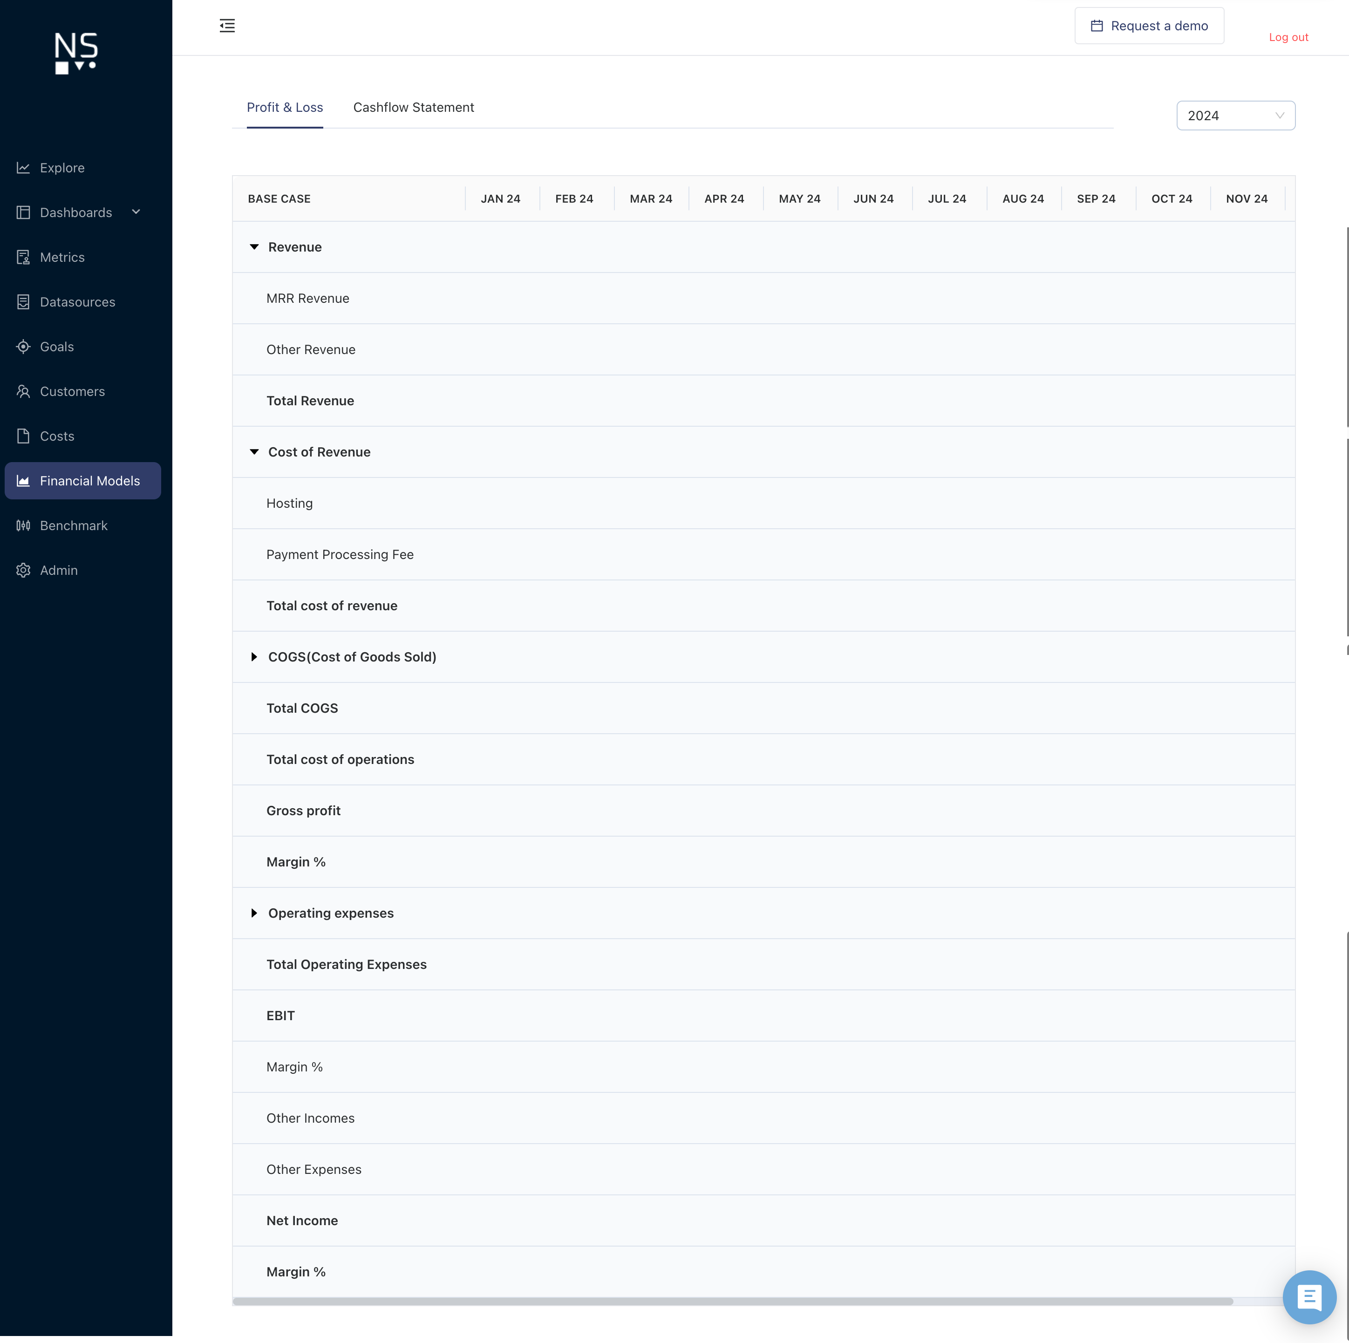The image size is (1349, 1343).
Task: Select the Net Income row
Action: (x=763, y=1221)
